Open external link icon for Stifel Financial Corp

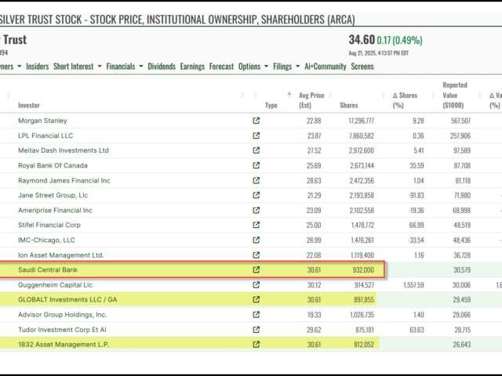[256, 225]
